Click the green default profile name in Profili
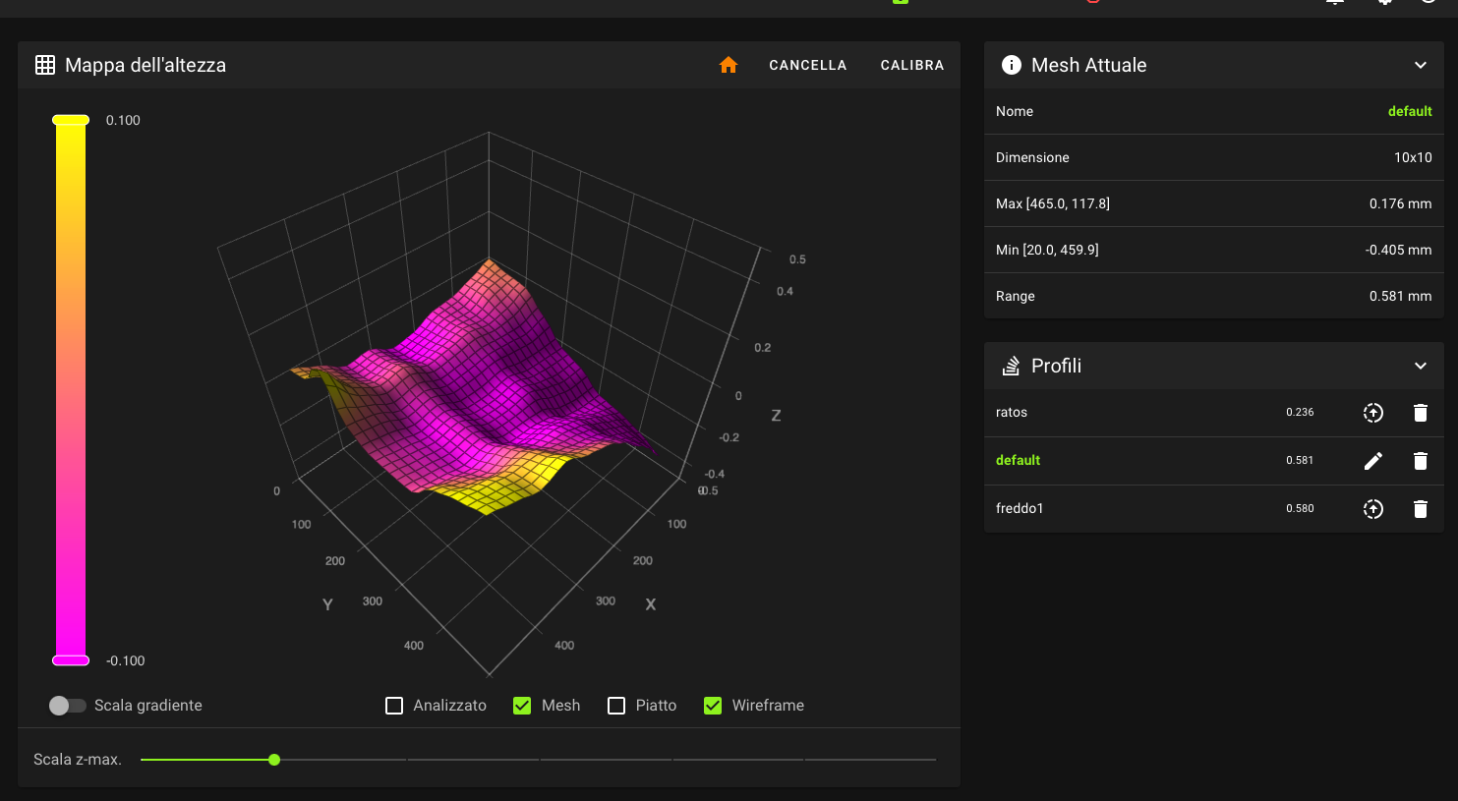1458x801 pixels. (x=1018, y=461)
